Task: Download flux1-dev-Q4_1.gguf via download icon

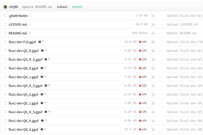Action: coord(153,77)
